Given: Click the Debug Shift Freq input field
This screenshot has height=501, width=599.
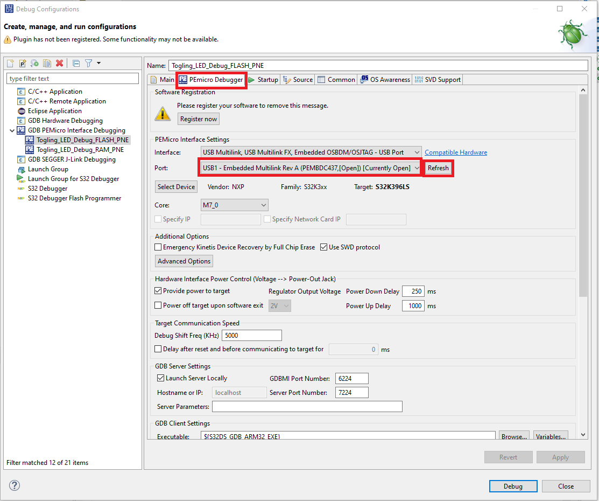Looking at the screenshot, I should pyautogui.click(x=251, y=336).
